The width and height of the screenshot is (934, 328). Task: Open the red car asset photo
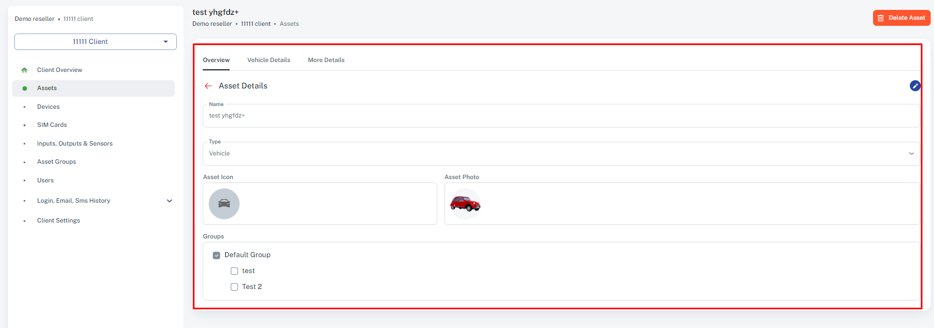point(465,204)
